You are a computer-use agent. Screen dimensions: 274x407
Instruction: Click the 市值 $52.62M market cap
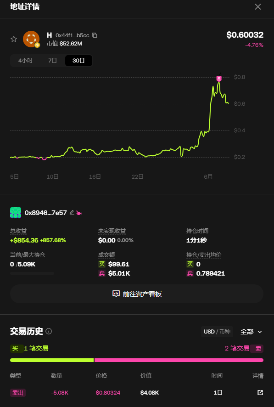pyautogui.click(x=64, y=44)
